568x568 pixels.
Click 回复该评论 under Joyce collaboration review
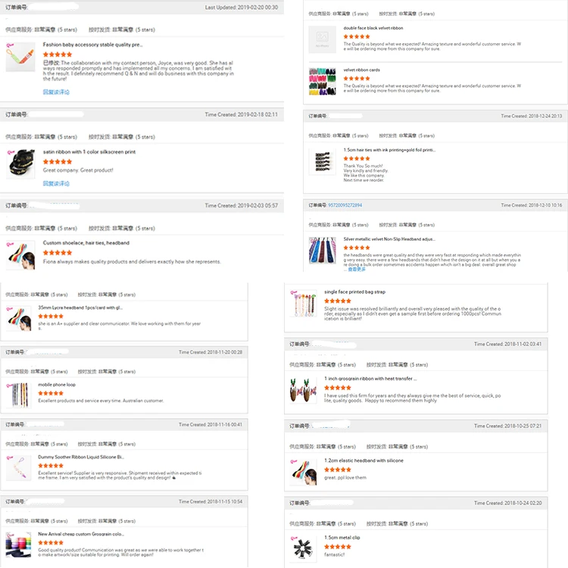[x=56, y=92]
